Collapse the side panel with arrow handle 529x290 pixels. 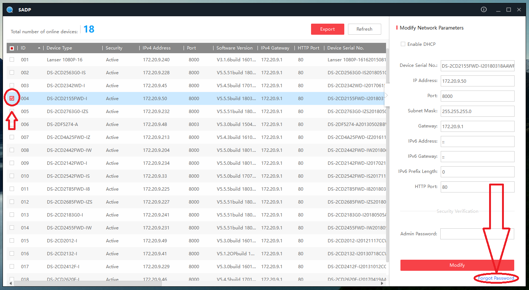pyautogui.click(x=386, y=95)
